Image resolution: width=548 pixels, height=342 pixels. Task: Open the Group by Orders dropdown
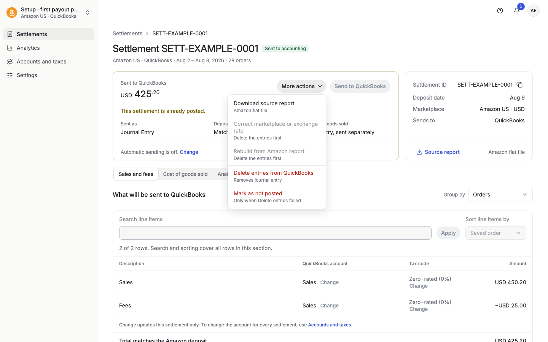tap(500, 195)
